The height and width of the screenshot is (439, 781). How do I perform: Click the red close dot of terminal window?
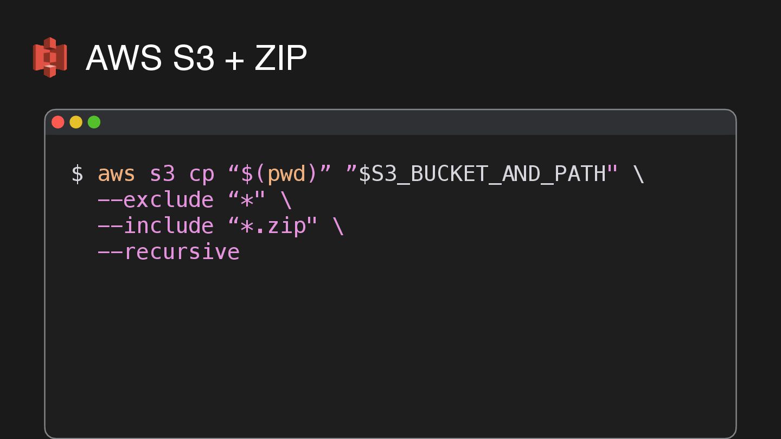(x=58, y=122)
